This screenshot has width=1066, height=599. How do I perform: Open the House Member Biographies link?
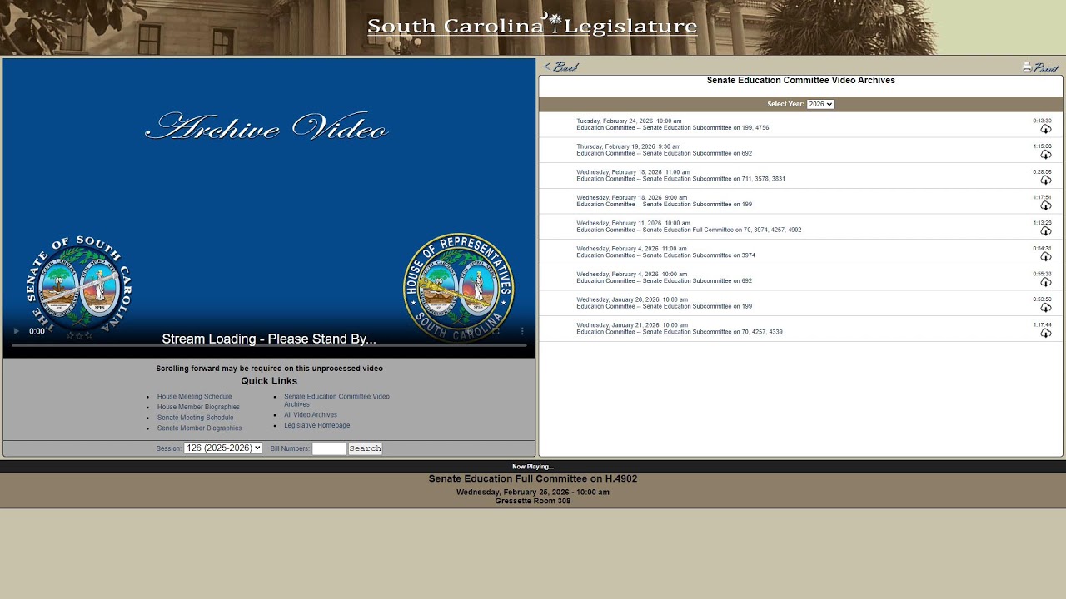[x=198, y=407]
